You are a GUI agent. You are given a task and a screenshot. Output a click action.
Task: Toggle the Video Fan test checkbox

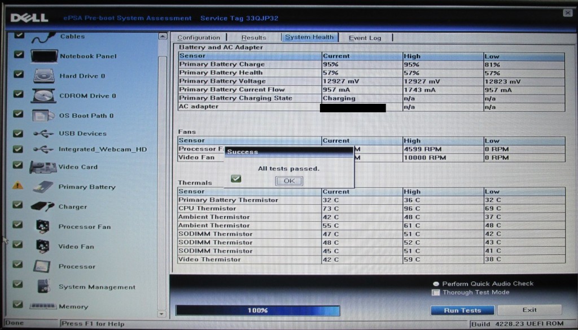click(x=19, y=246)
